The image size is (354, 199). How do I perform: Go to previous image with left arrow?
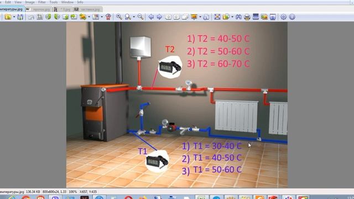pyautogui.click(x=151, y=17)
